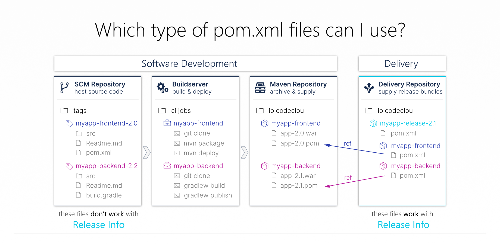Click the 'app-2.1.pom' file name
The image size is (500, 244).
(299, 186)
